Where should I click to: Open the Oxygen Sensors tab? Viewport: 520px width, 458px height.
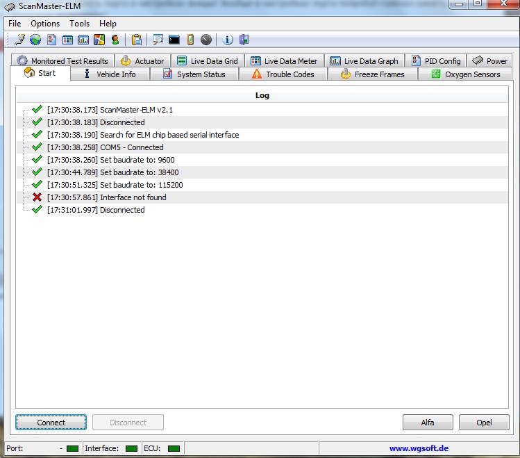pyautogui.click(x=465, y=74)
